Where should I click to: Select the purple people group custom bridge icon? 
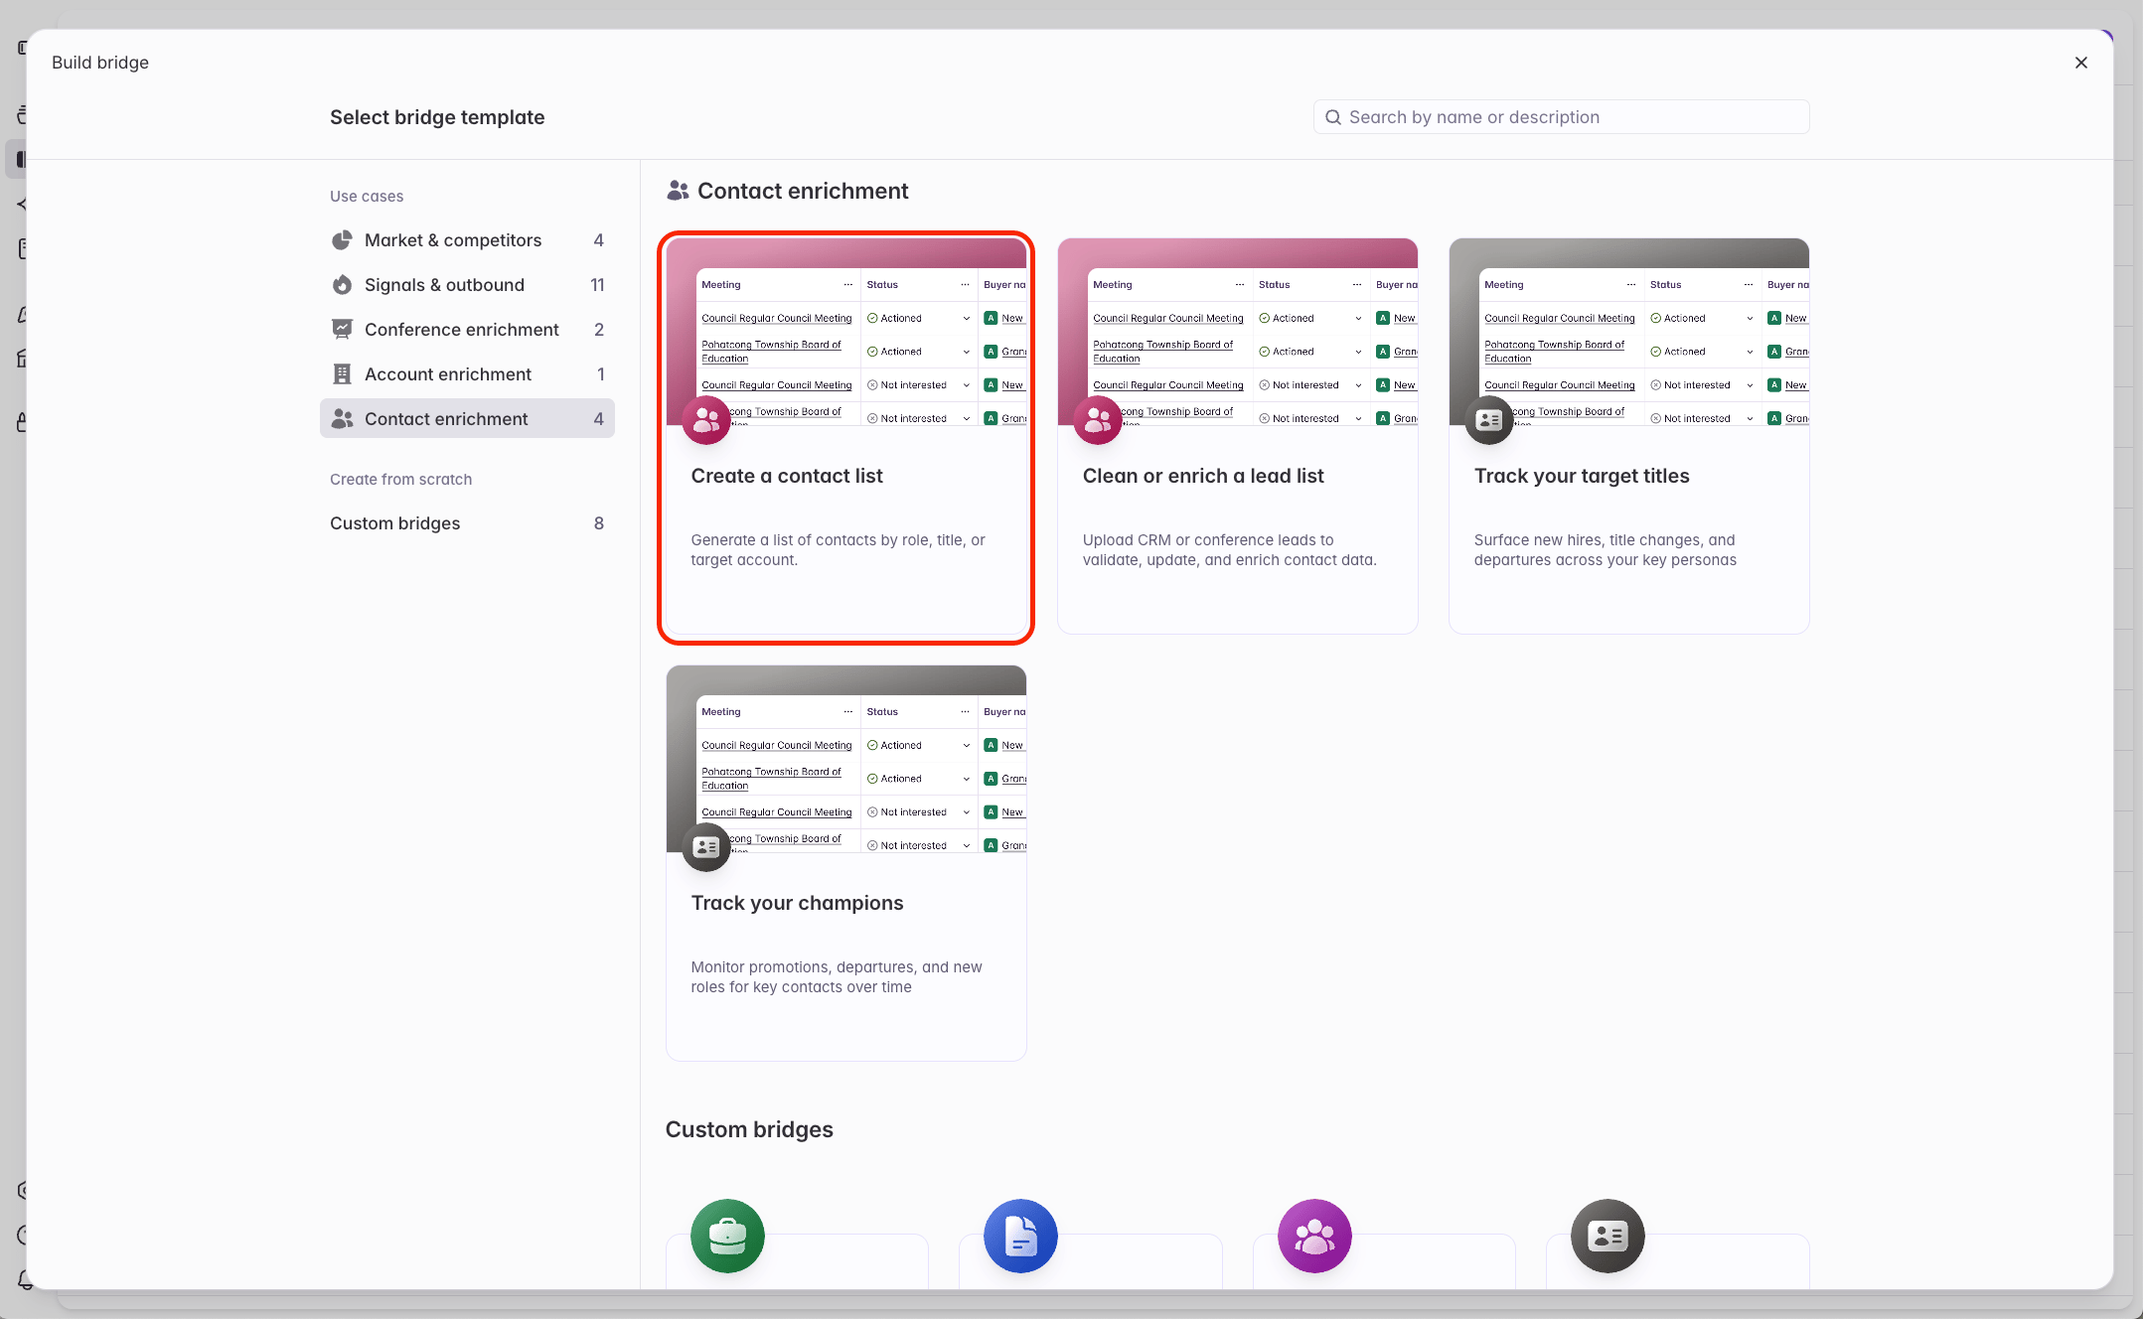click(1314, 1236)
